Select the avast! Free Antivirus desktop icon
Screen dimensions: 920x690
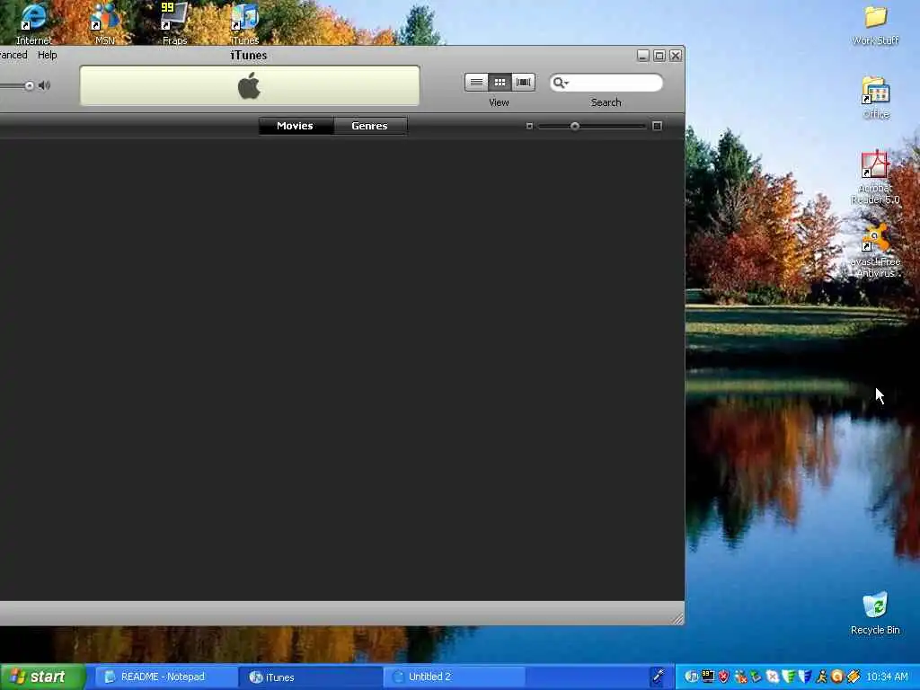click(x=875, y=250)
